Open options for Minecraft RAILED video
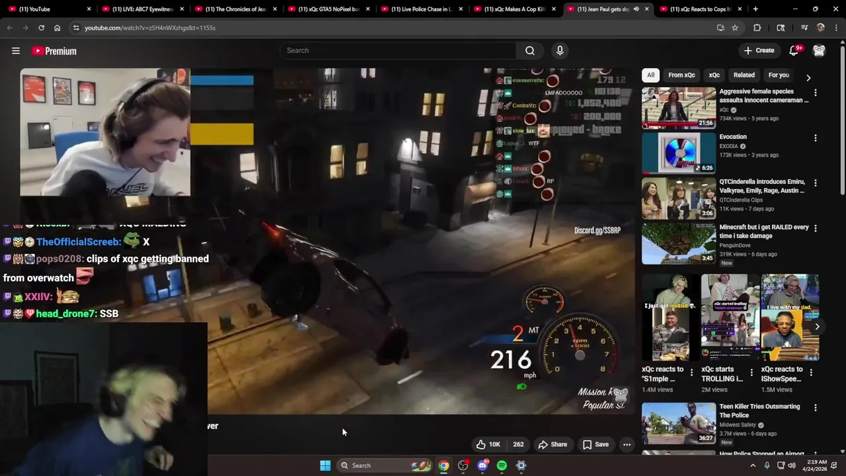This screenshot has width=846, height=476. pos(815,228)
